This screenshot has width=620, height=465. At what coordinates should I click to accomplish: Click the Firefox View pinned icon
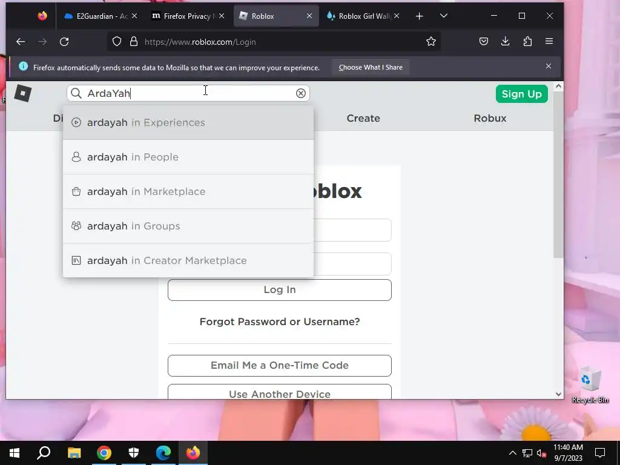point(42,16)
